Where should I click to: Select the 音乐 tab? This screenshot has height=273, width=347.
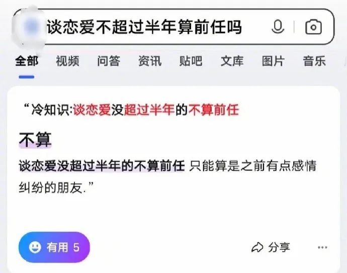point(314,61)
